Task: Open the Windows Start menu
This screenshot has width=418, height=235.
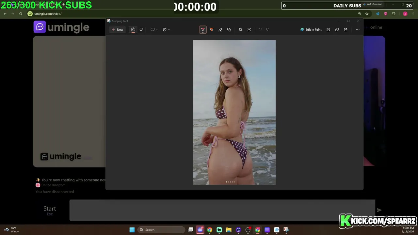Action: coord(132,230)
